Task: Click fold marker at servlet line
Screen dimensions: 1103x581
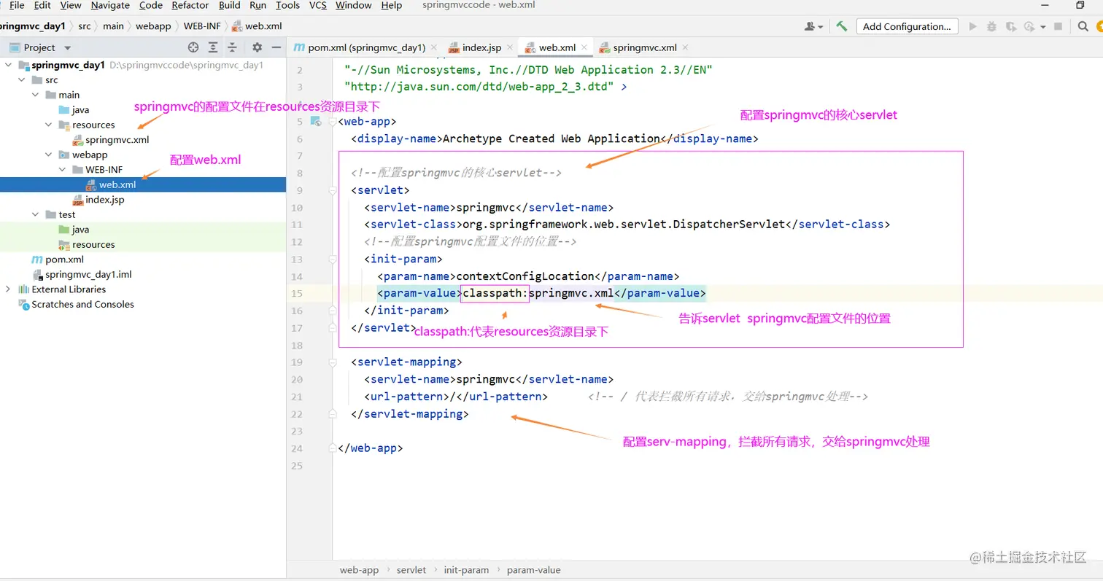Action: (x=333, y=190)
